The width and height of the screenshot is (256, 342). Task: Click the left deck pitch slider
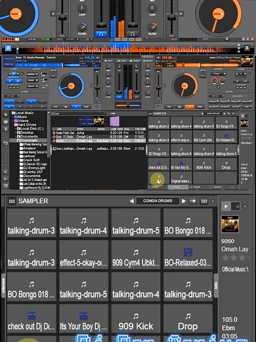click(x=97, y=84)
